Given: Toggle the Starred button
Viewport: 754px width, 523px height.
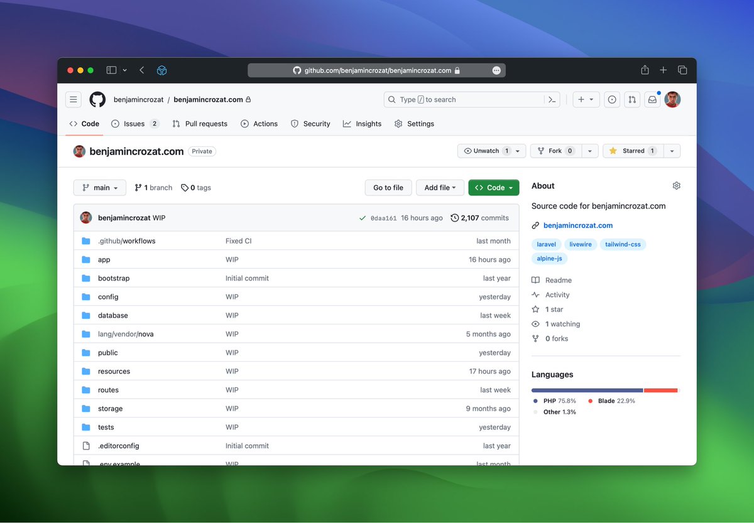Looking at the screenshot, I should 632,151.
